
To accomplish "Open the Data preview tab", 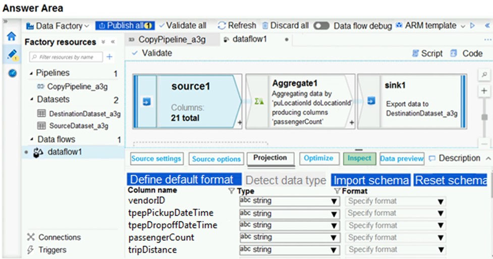I will click(x=402, y=159).
